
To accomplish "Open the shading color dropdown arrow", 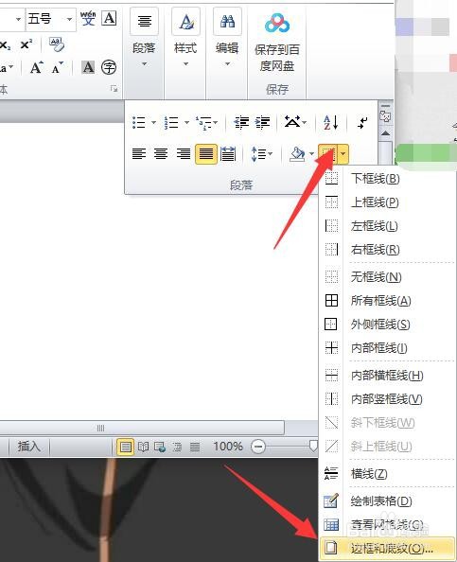I will [311, 154].
